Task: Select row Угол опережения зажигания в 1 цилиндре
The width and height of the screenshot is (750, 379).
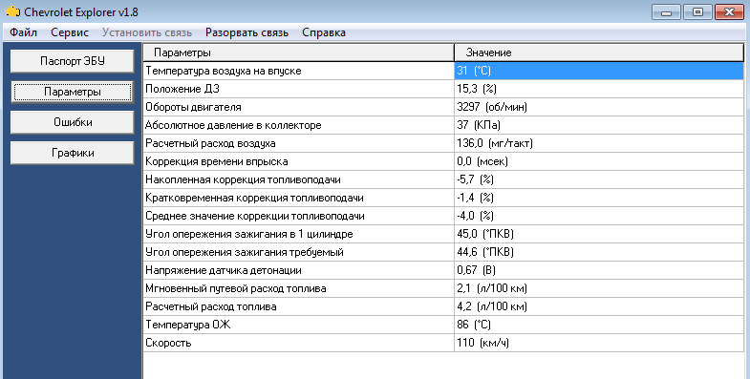Action: 443,234
